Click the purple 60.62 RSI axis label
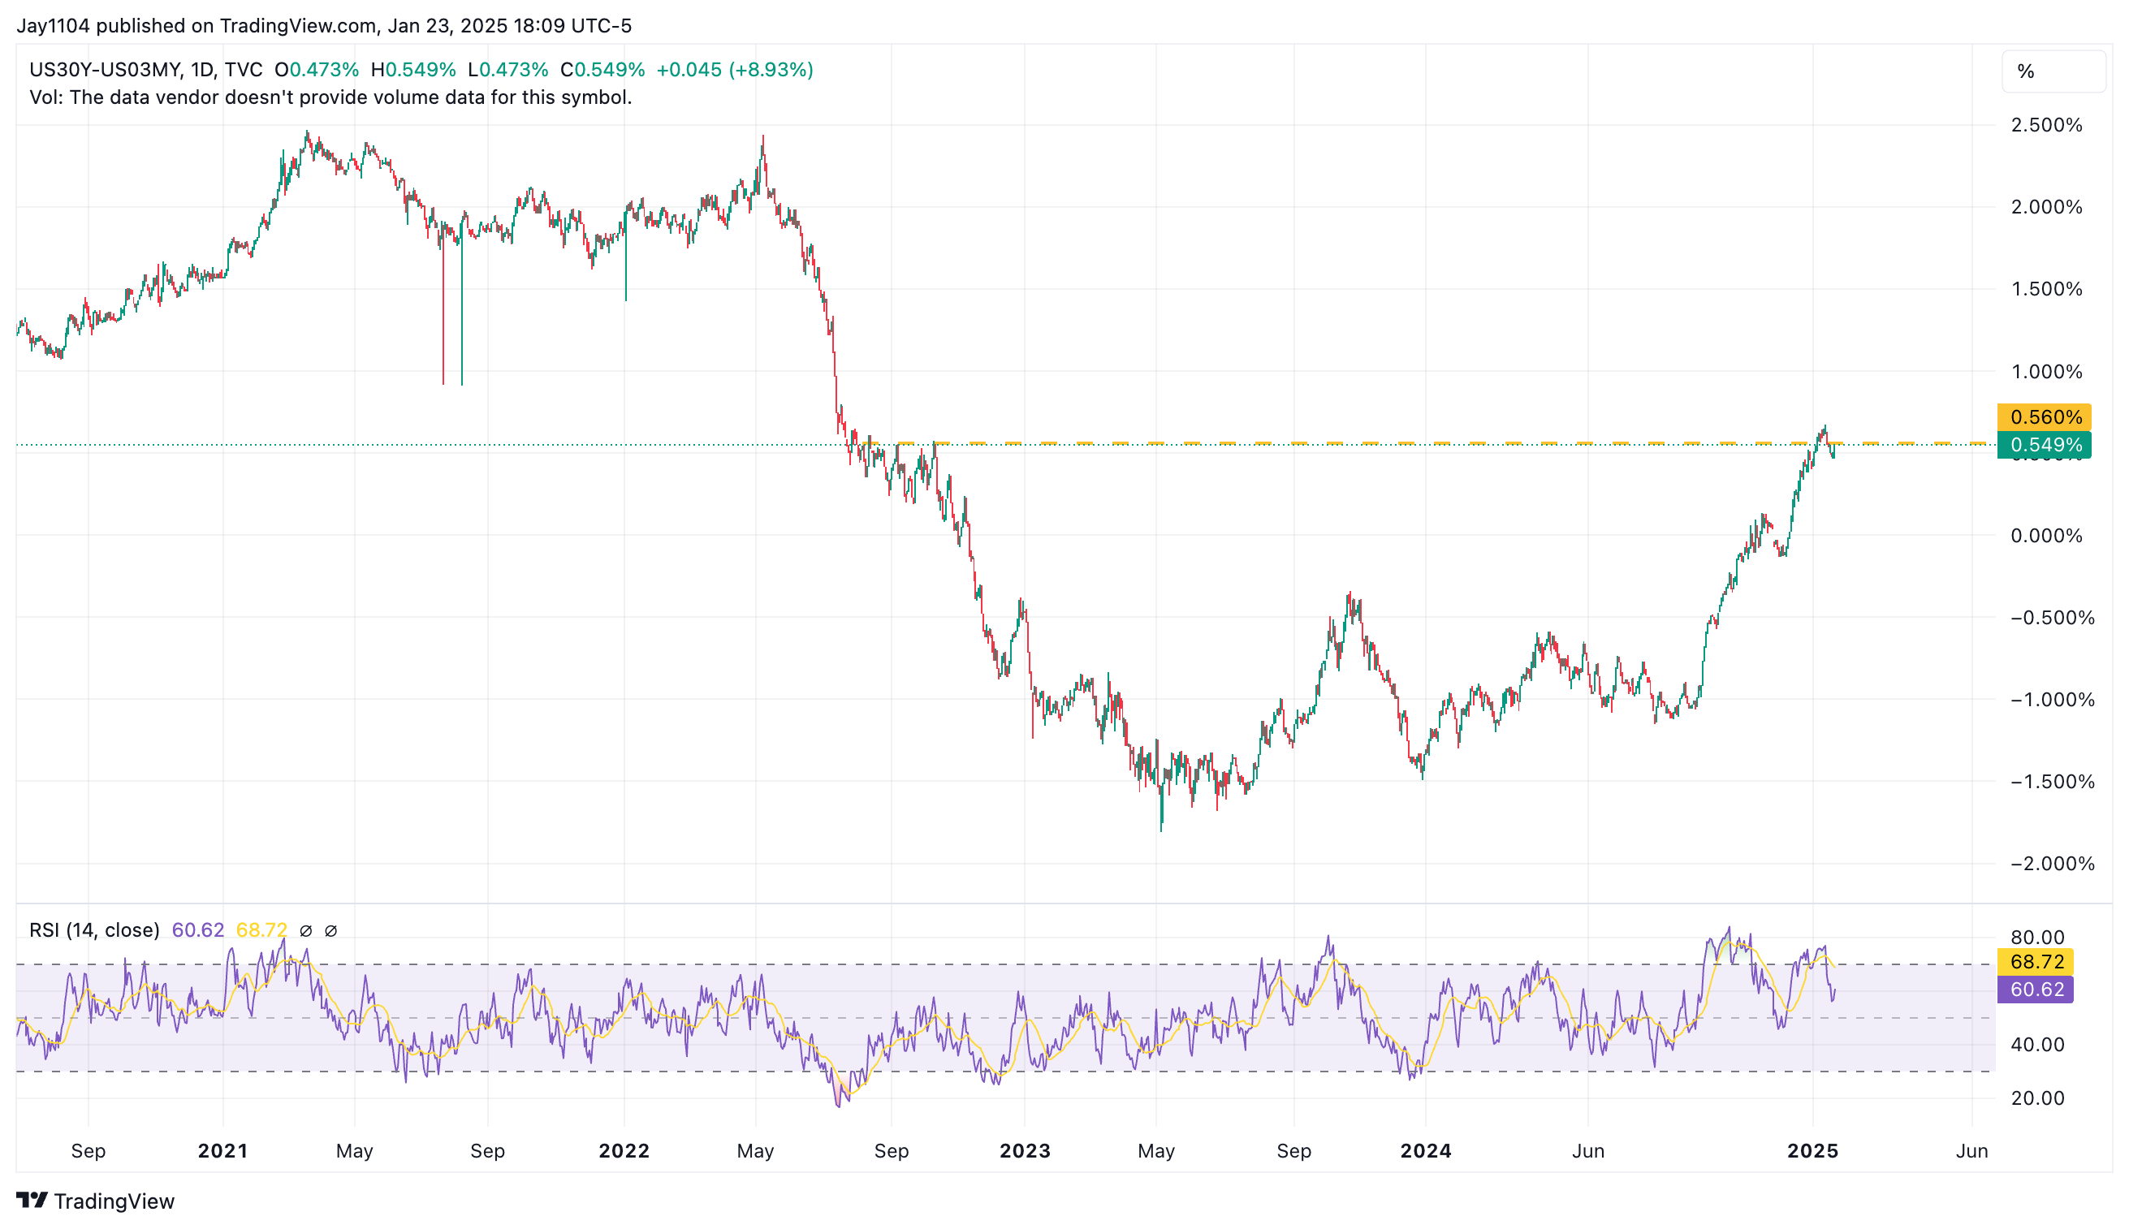 click(2036, 990)
